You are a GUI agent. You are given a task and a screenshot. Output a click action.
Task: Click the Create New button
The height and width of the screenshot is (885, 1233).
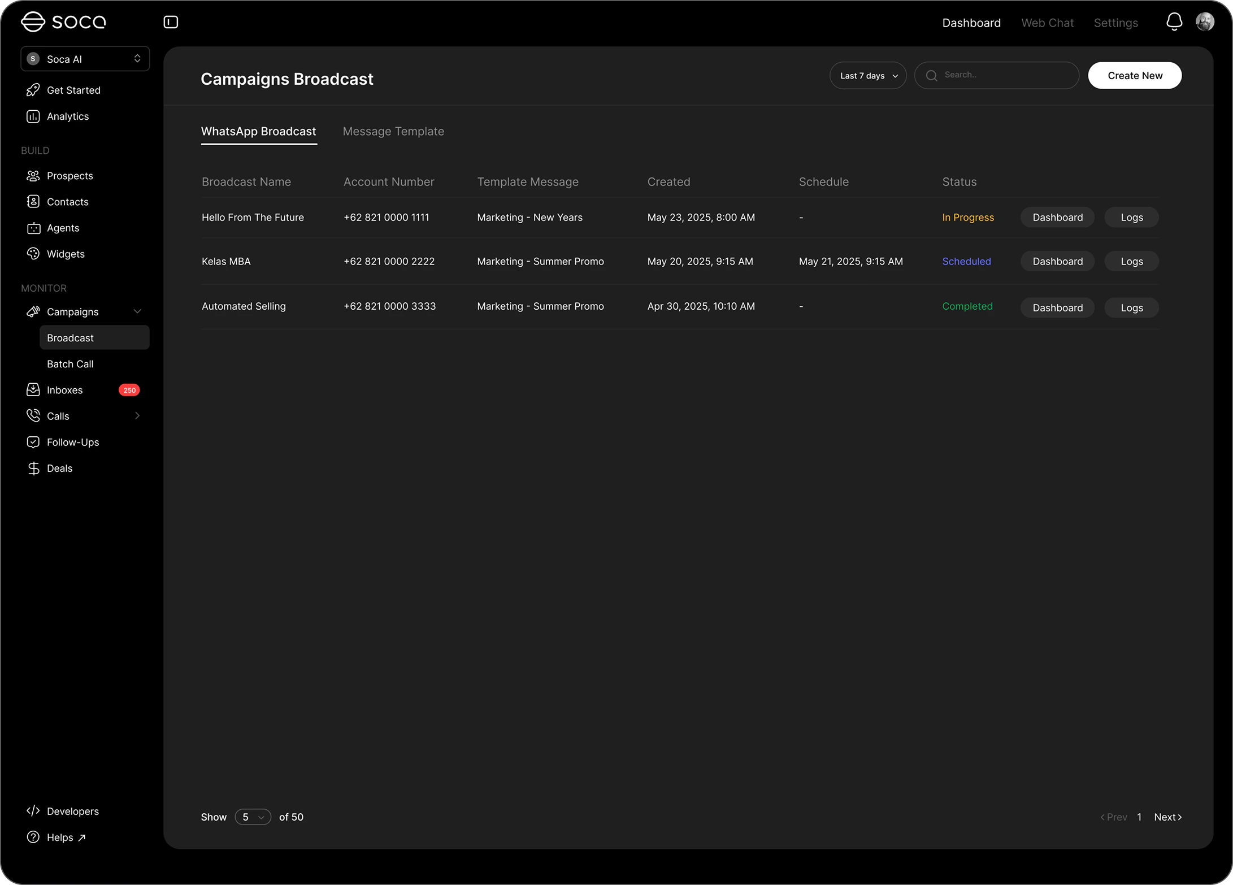point(1134,76)
